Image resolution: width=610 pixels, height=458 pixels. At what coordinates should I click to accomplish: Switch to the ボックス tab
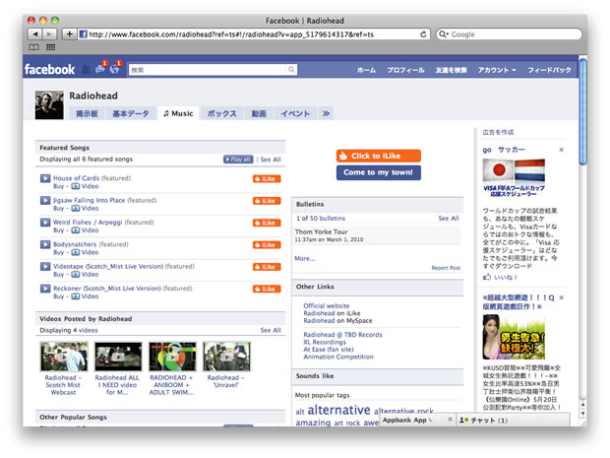pos(221,113)
